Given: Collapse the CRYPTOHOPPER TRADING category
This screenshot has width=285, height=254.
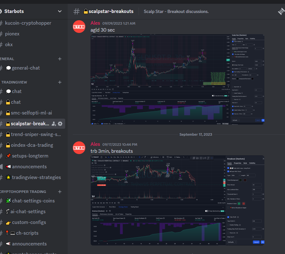Looking at the screenshot, I should 23,192.
